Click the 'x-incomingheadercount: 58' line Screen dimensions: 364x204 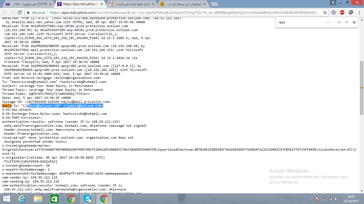tap(26, 165)
